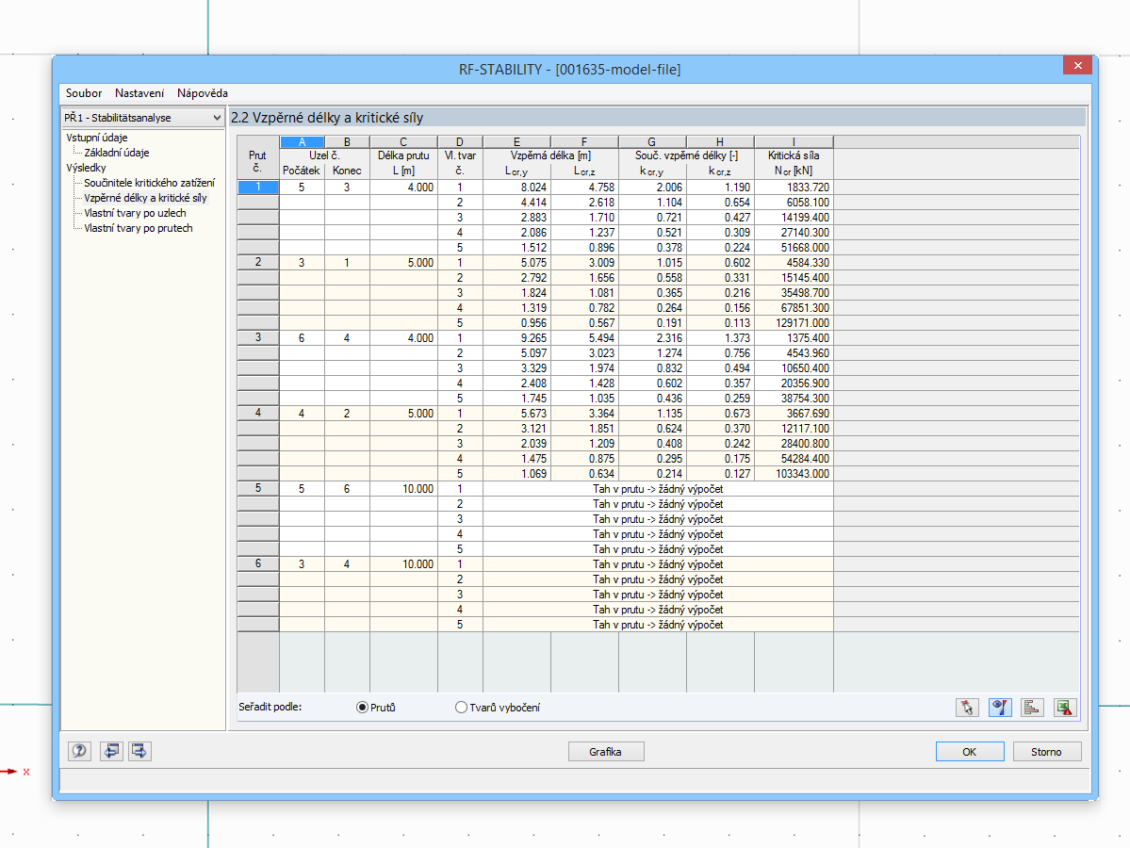Toggle the view results eye icon
This screenshot has width=1130, height=848.
point(1000,708)
